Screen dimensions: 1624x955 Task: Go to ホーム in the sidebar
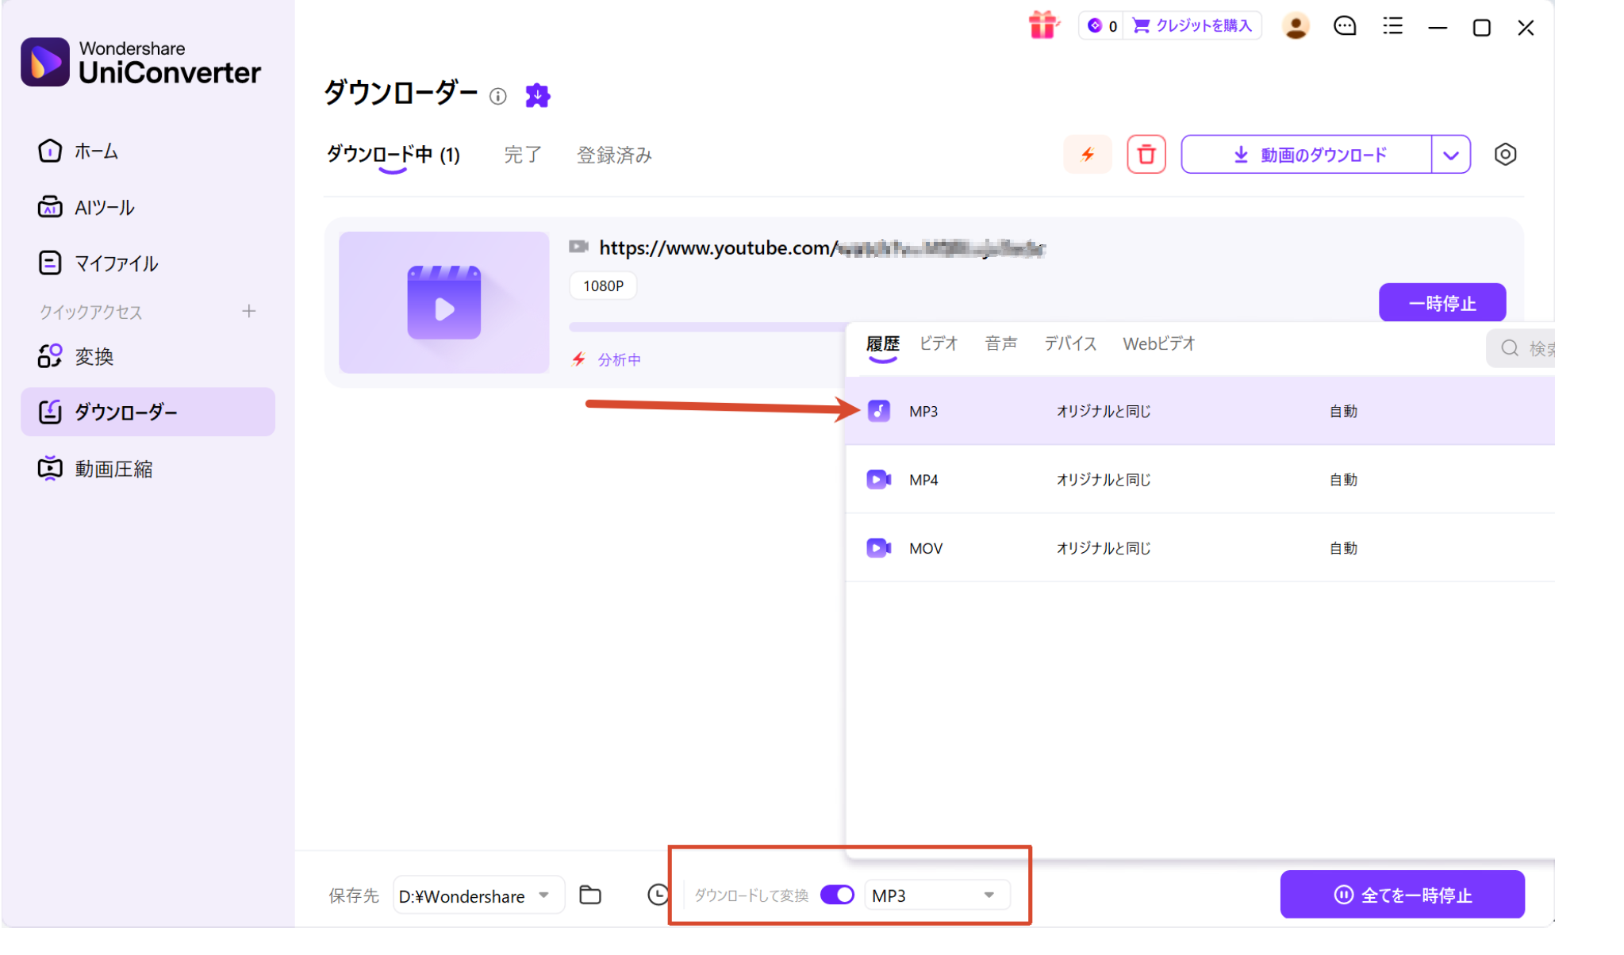point(148,151)
